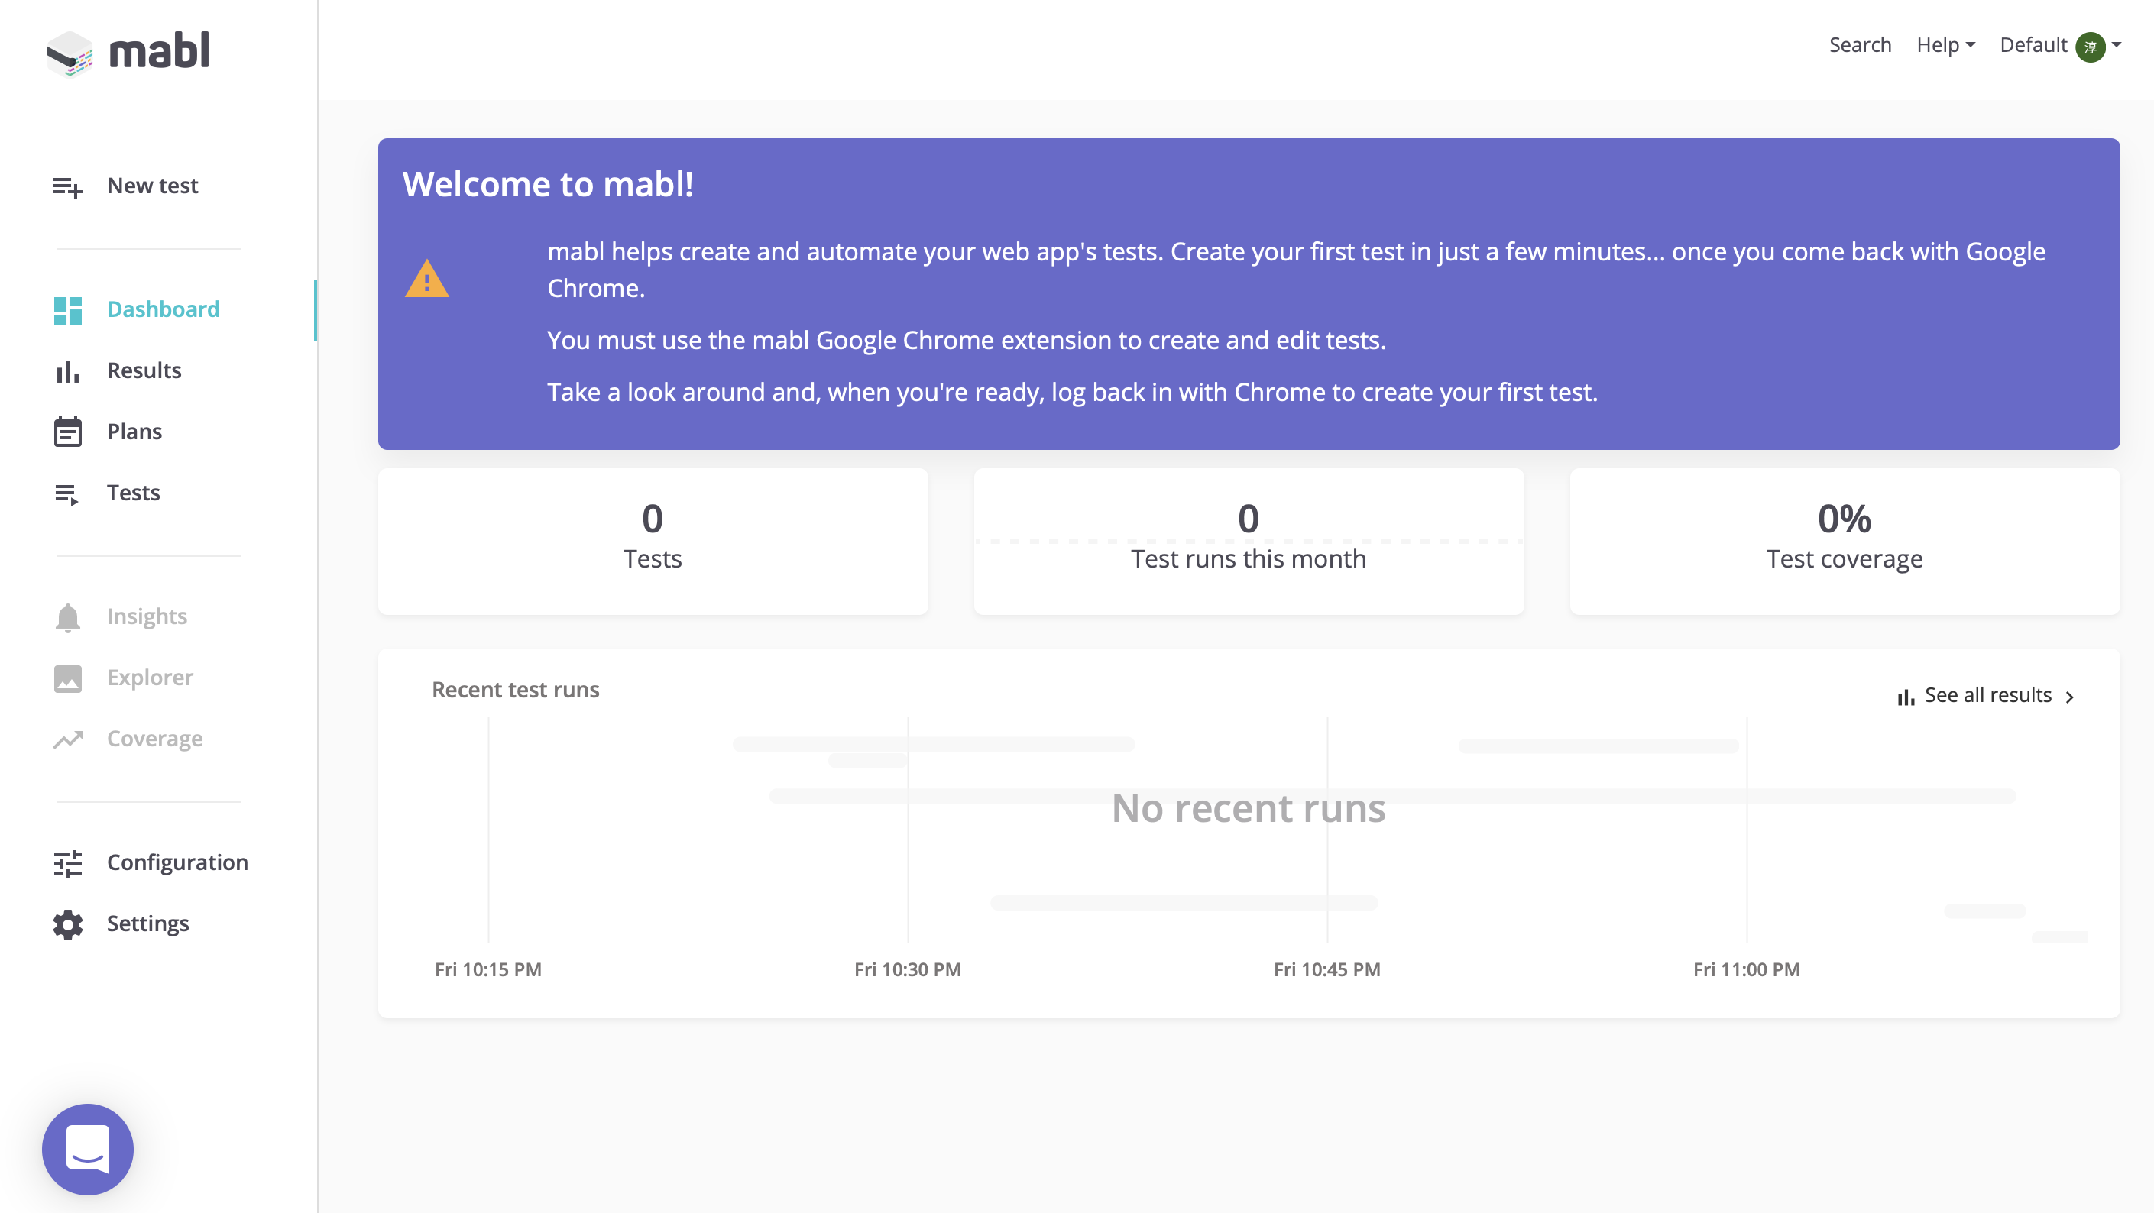This screenshot has height=1213, width=2154.
Task: Open the Tests page
Action: pos(133,493)
